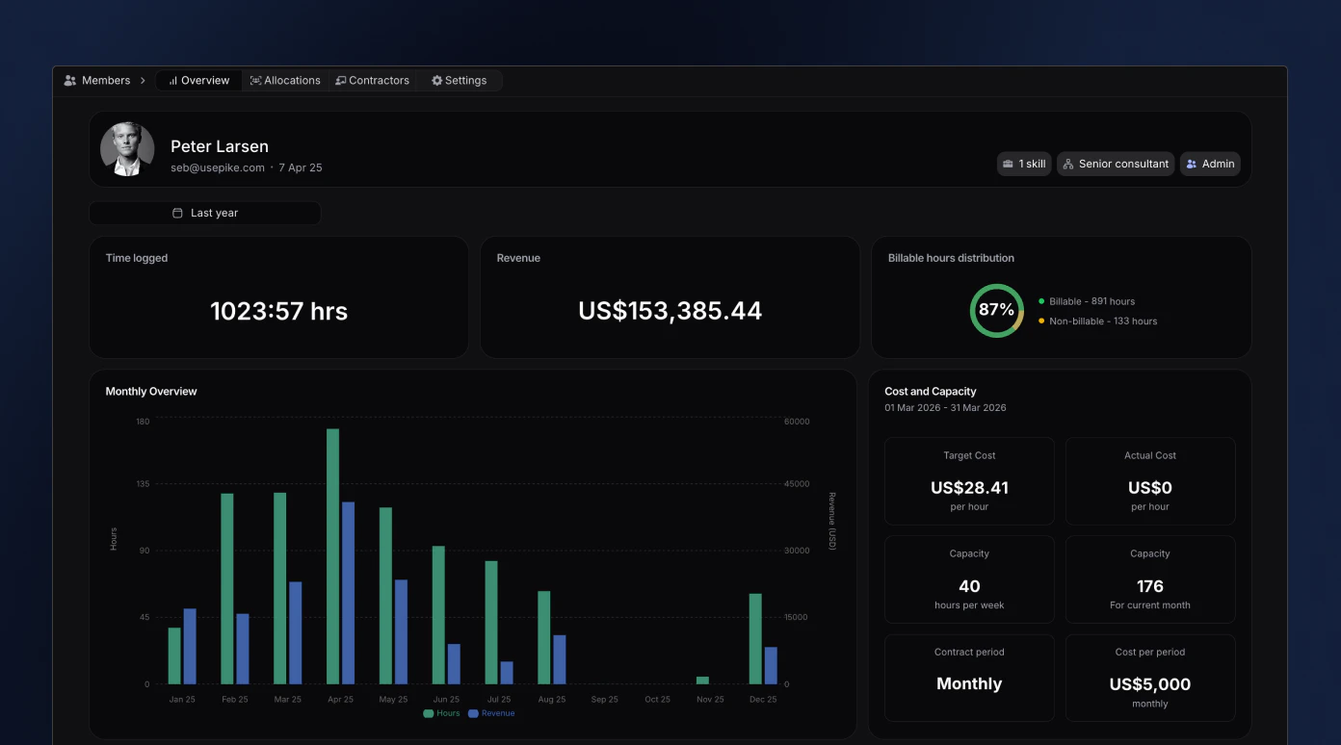Click the Cost per period US$5,000 card
The image size is (1341, 745).
coord(1150,678)
